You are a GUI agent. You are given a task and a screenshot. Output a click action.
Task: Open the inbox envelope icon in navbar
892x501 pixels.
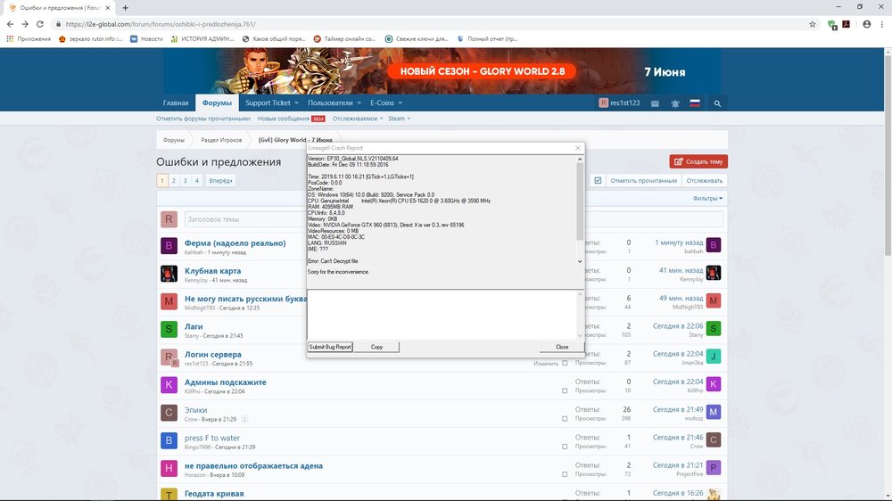tap(655, 103)
